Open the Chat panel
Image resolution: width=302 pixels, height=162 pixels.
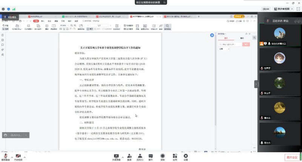[151, 156]
